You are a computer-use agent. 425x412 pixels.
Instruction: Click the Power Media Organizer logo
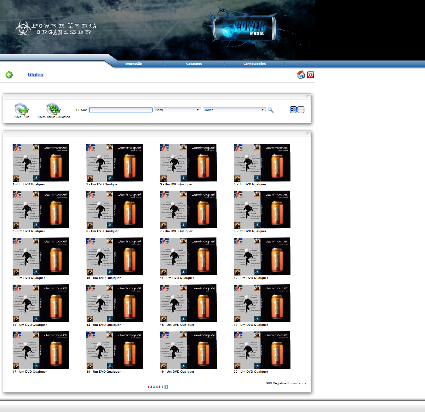(56, 29)
